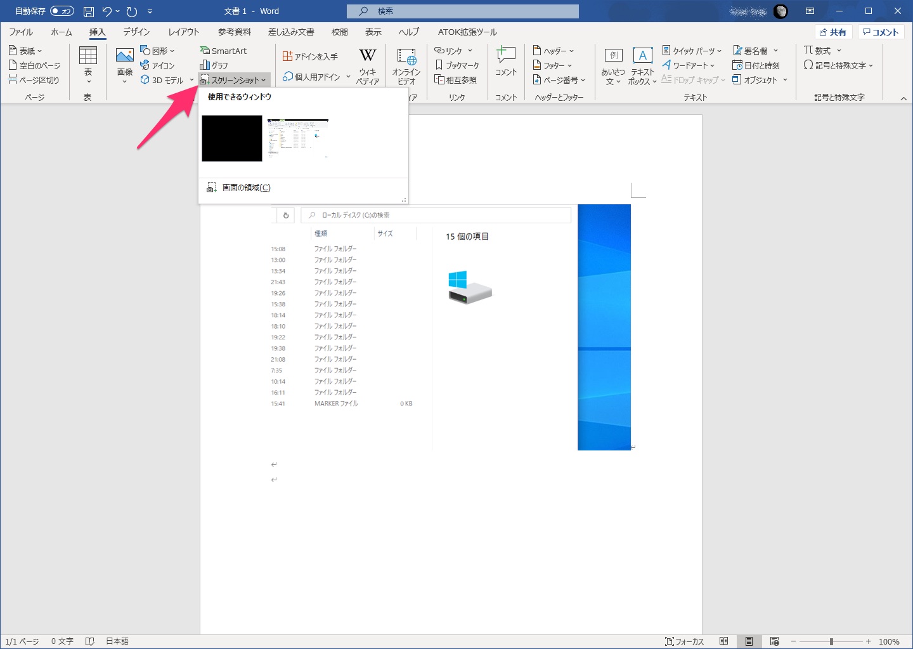Open クイック パーツ quick parts
This screenshot has height=649, width=913.
coord(692,51)
